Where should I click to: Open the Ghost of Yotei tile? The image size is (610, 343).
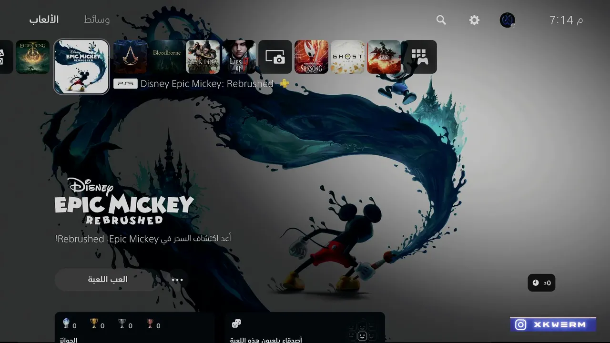[x=348, y=57]
